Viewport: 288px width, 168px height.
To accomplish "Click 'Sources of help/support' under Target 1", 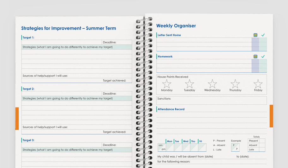I will pyautogui.click(x=45, y=76).
